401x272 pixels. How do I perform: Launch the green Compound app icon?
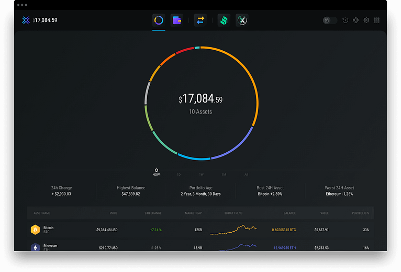(x=224, y=20)
